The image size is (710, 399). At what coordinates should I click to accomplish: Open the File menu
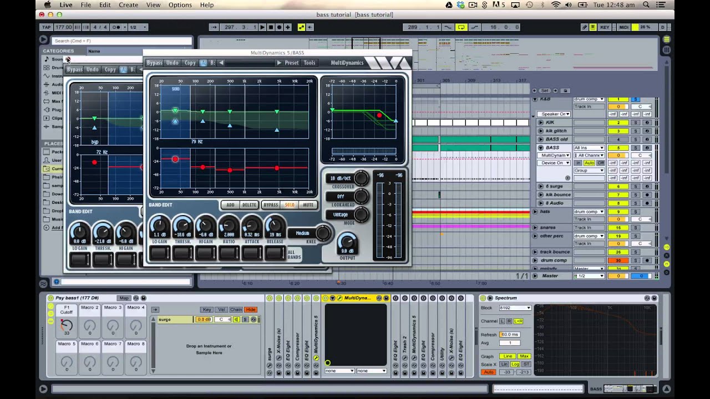85,5
